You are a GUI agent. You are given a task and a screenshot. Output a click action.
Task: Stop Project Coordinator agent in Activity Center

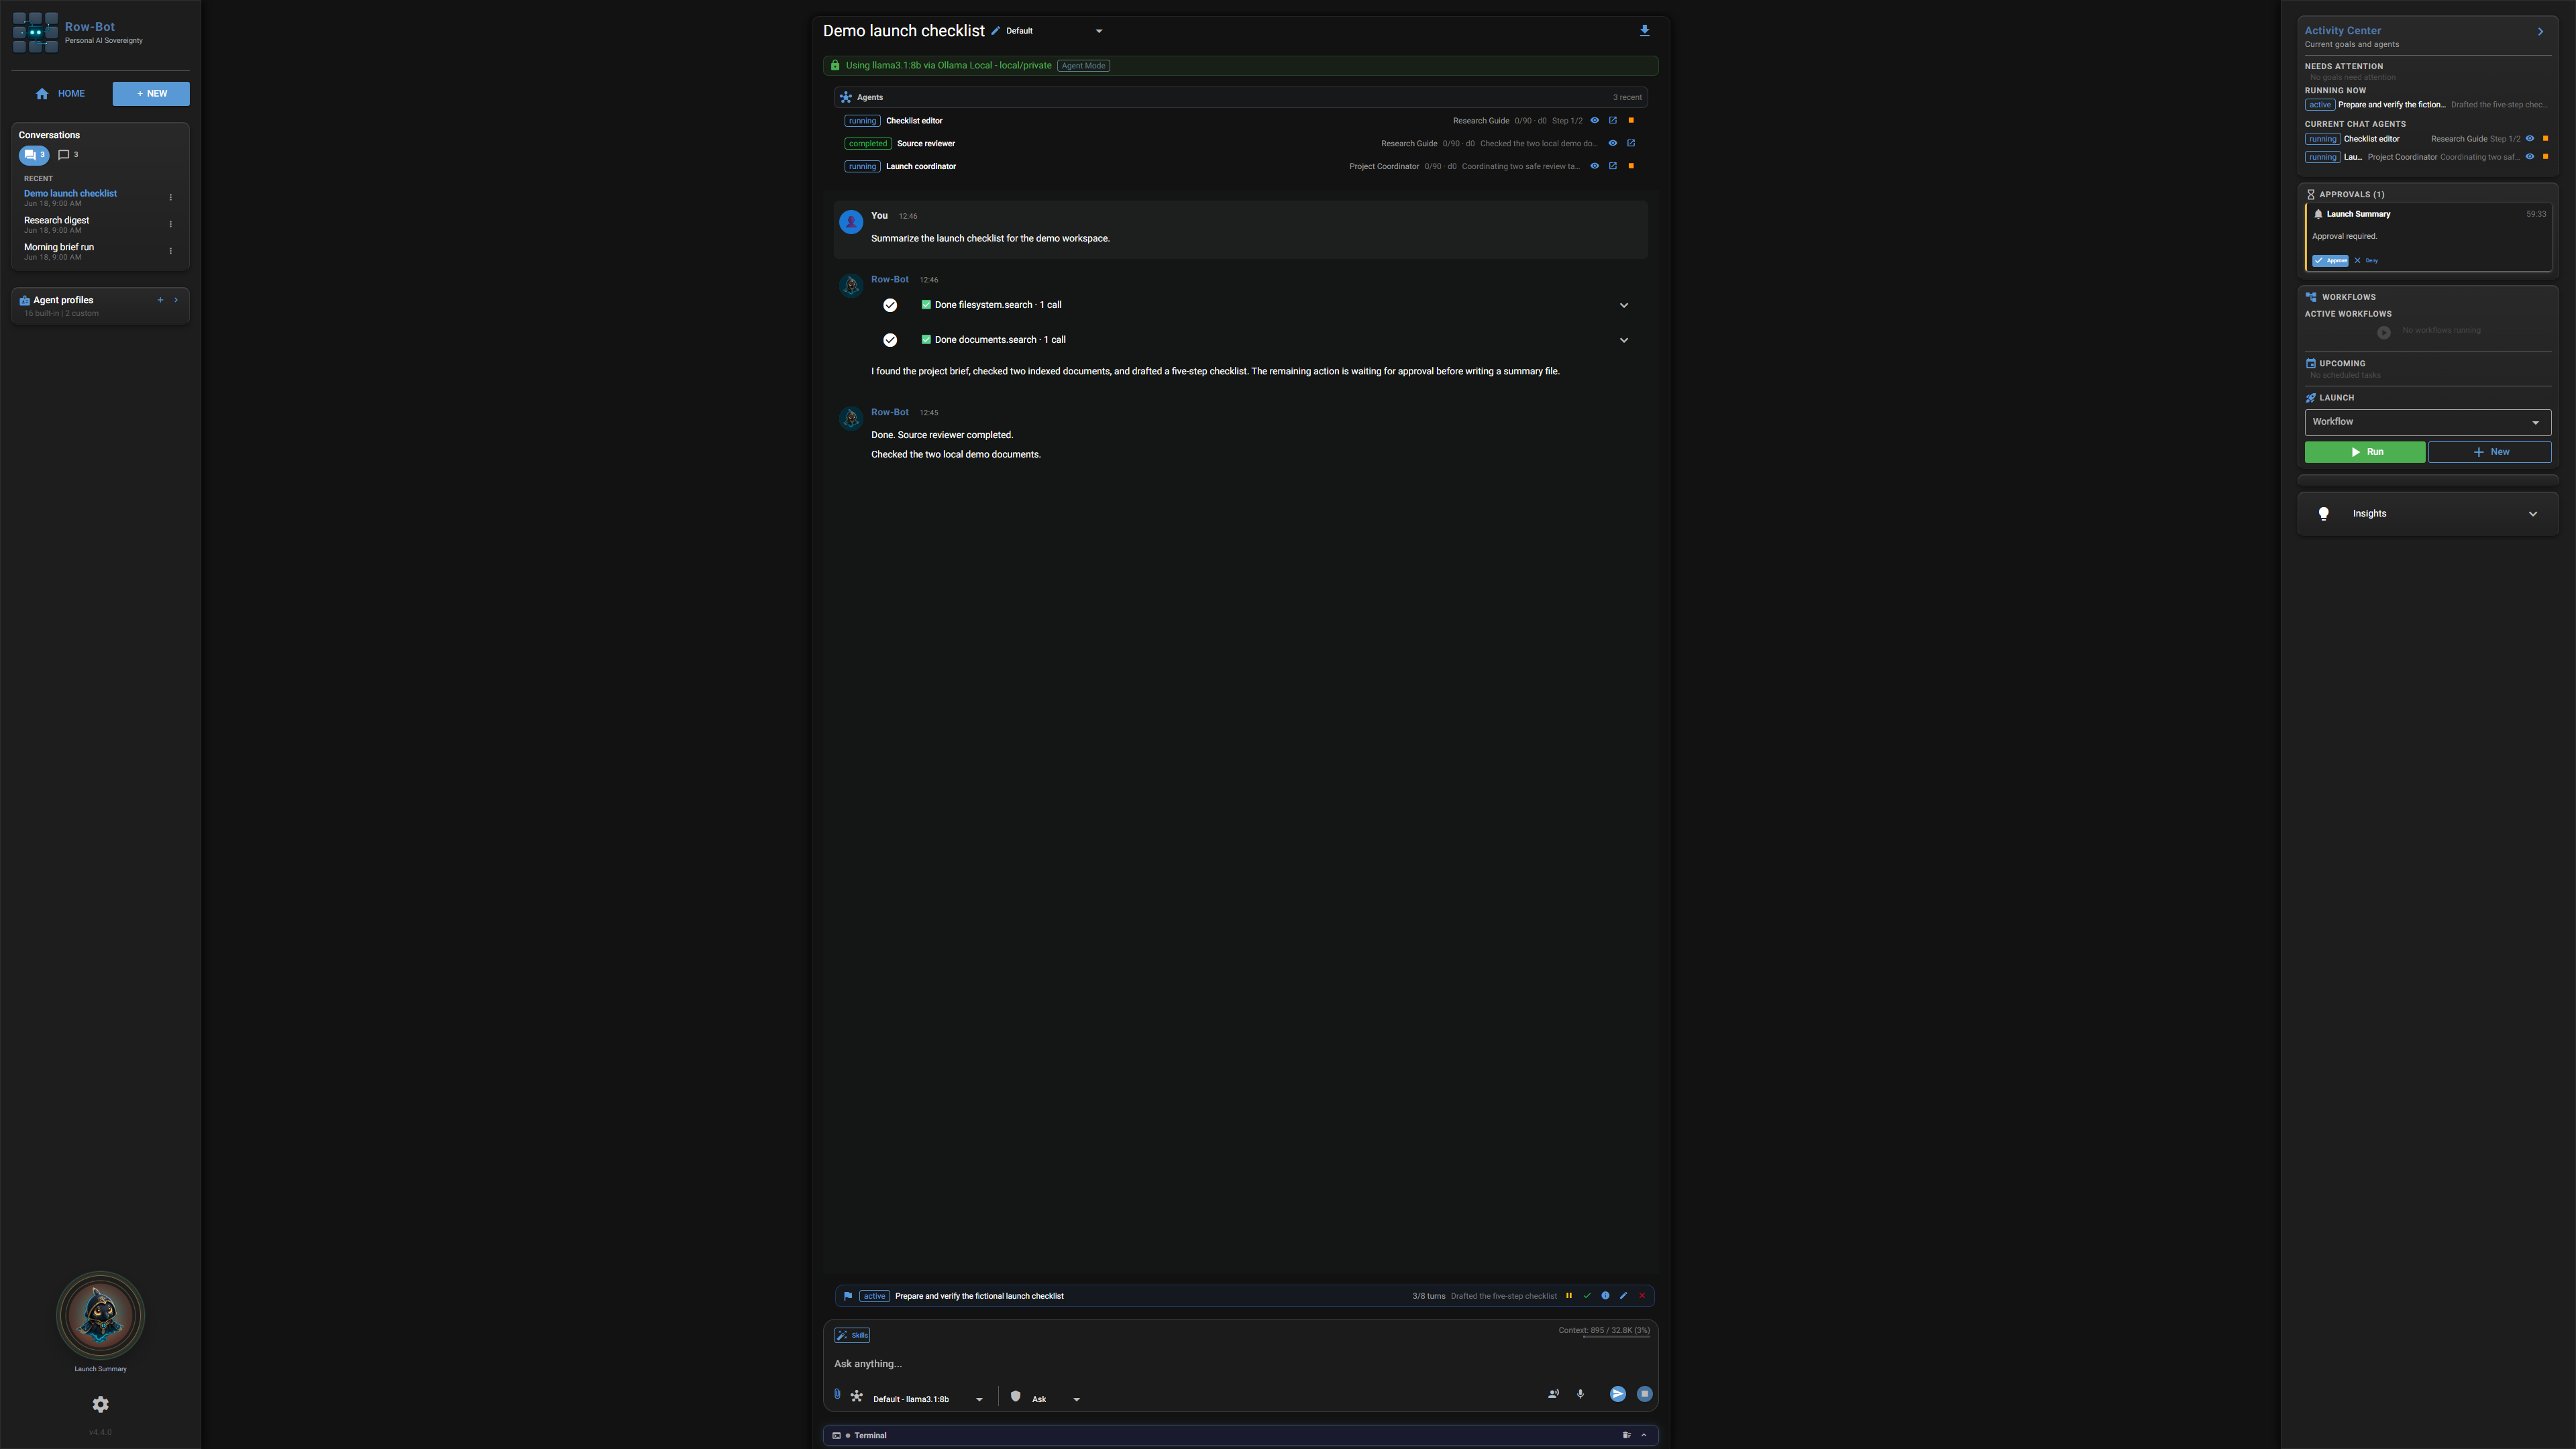pyautogui.click(x=2545, y=157)
